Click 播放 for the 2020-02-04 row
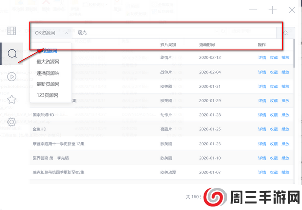 pos(285,72)
